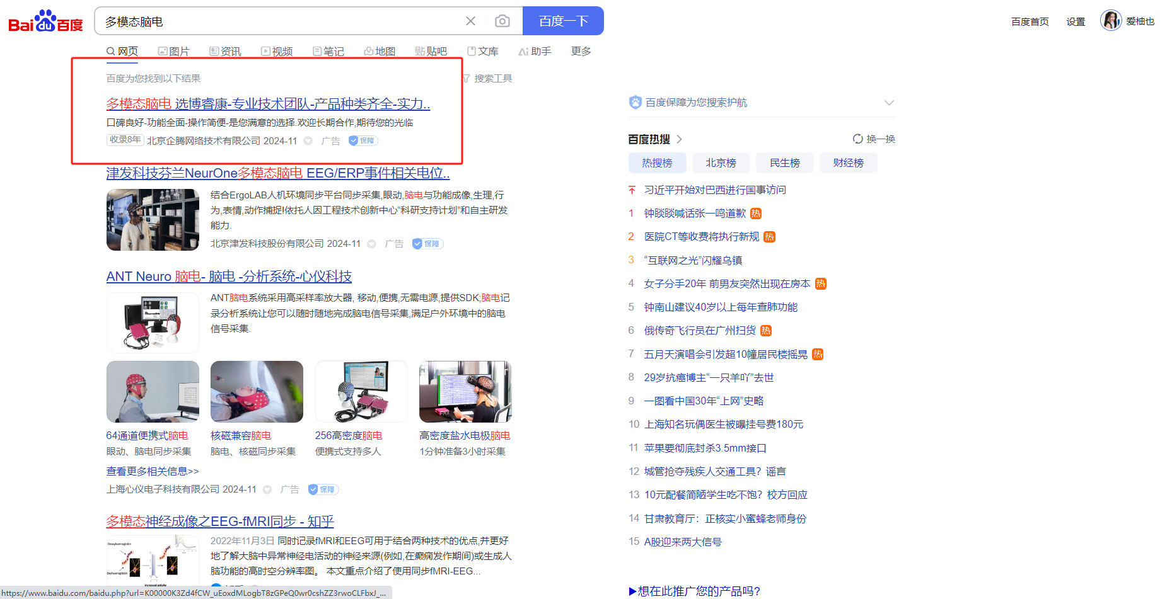This screenshot has height=599, width=1172.
Task: Expand the 百度保障 panel chevron
Action: (x=889, y=103)
